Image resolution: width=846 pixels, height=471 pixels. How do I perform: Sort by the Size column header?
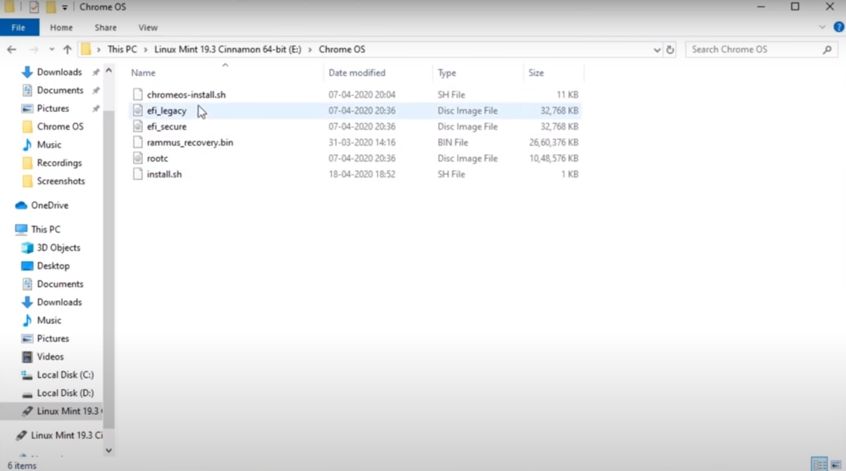[536, 73]
